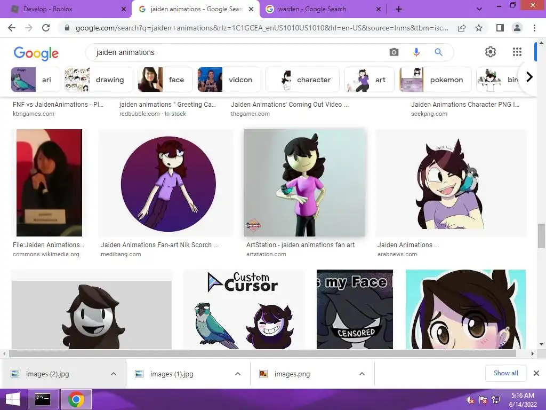The image size is (546, 410).
Task: Start voice search with microphone
Action: pyautogui.click(x=416, y=52)
